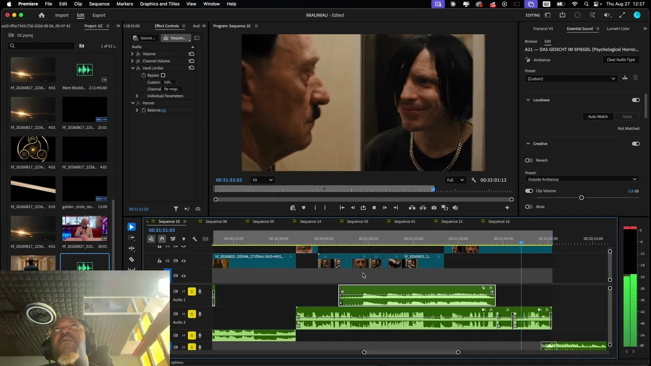Enable Mute toggle in Essential Sound
The image size is (651, 366).
(529, 207)
